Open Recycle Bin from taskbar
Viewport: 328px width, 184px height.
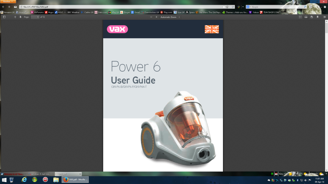click(12, 180)
